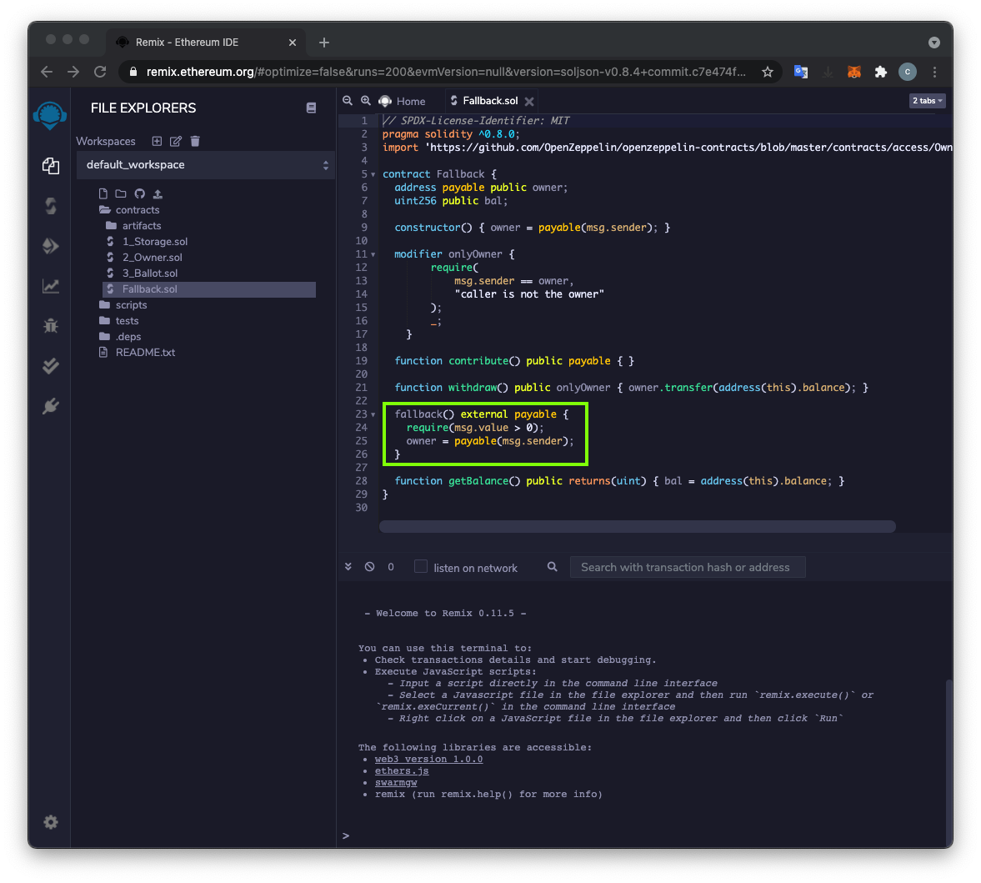The height and width of the screenshot is (883, 981).
Task: Open the default_workspace dropdown
Action: click(206, 165)
